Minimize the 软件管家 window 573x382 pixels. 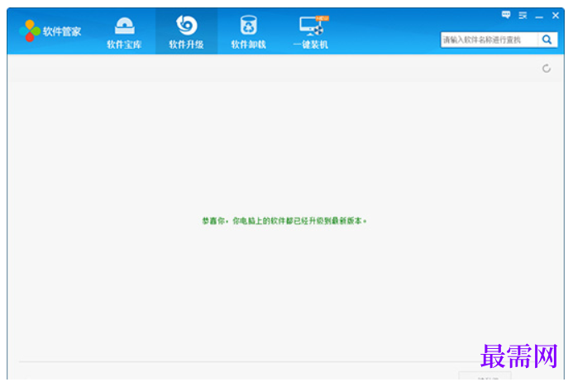pyautogui.click(x=539, y=16)
